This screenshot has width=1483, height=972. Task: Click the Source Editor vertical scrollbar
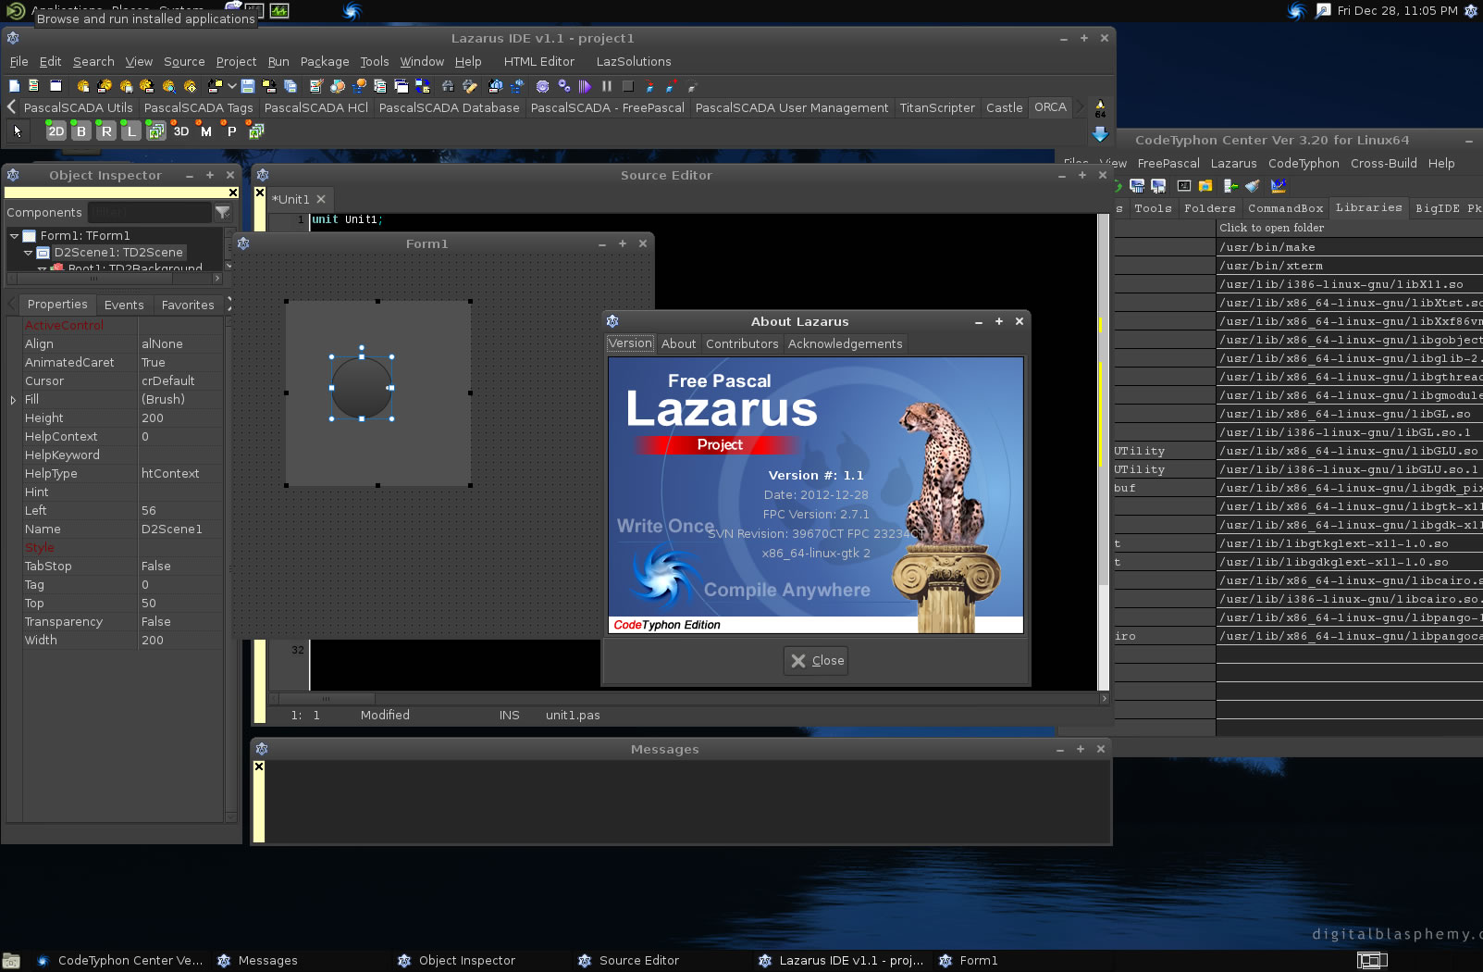tap(1103, 452)
